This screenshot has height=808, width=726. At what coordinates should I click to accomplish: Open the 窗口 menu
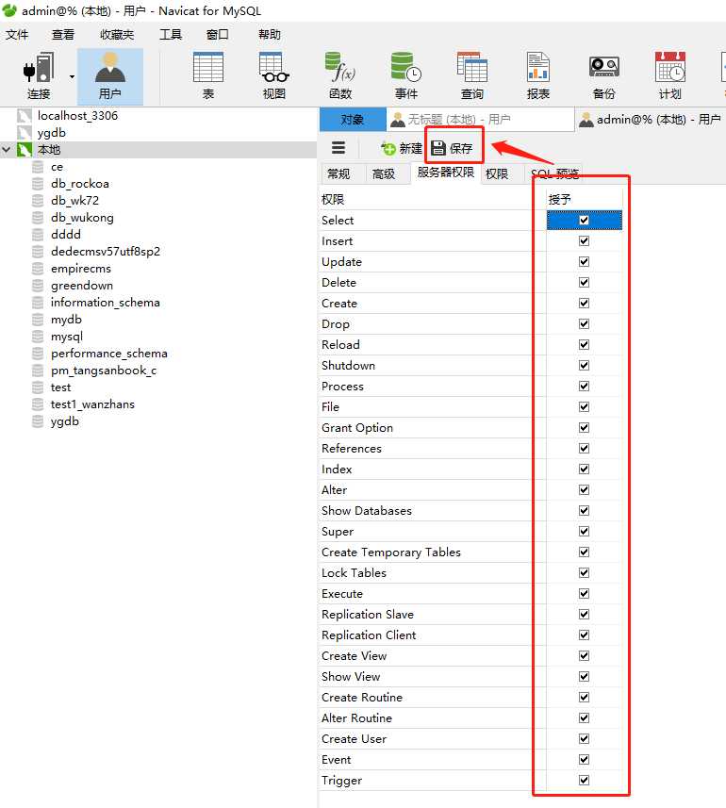point(218,35)
